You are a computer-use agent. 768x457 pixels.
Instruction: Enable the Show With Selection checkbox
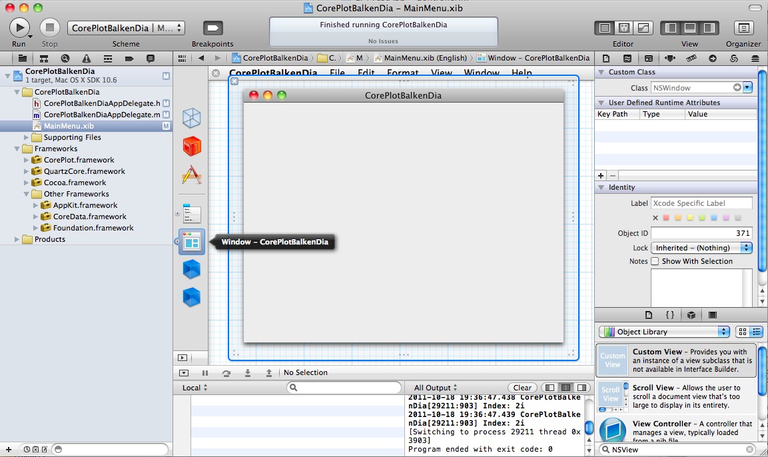click(x=655, y=261)
